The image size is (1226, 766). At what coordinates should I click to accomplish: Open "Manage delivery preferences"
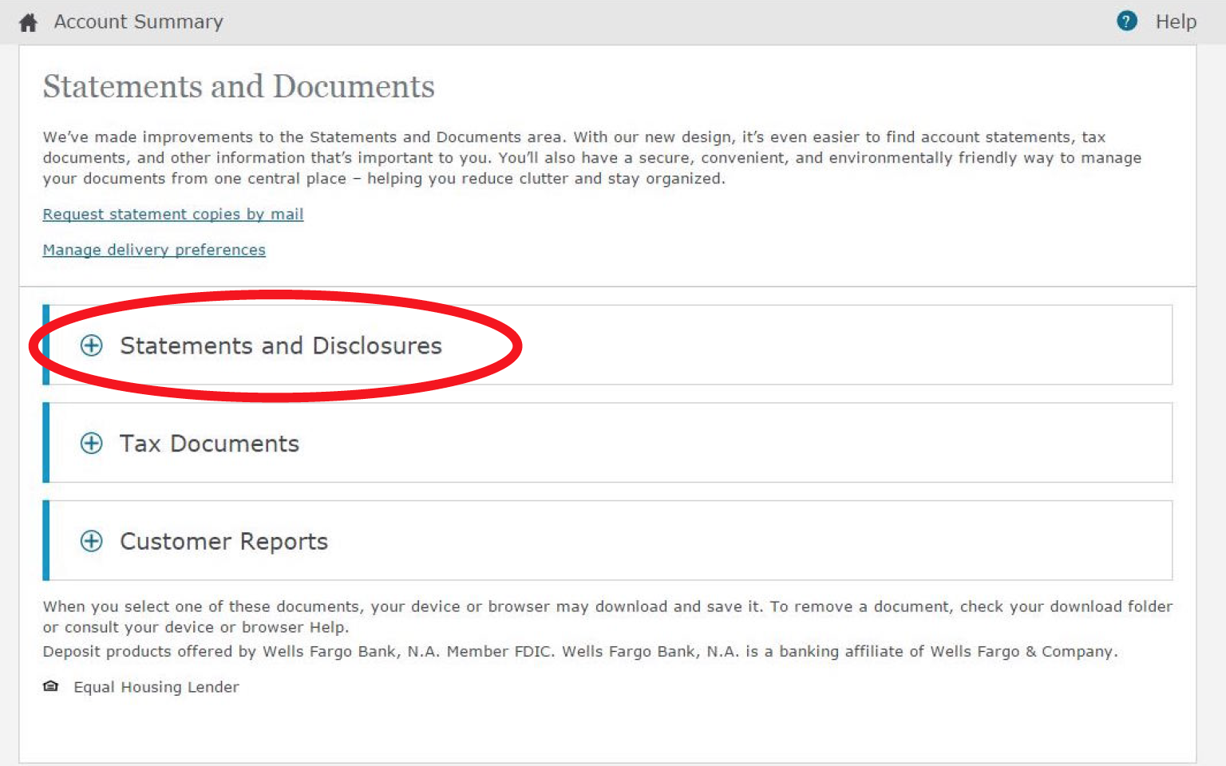[x=153, y=249]
